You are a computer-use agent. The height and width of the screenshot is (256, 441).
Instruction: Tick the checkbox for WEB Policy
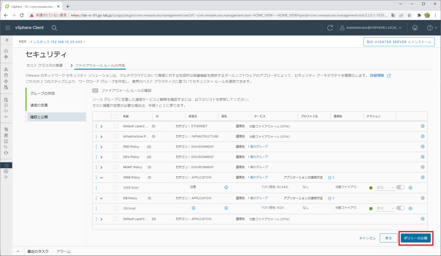pos(116,177)
